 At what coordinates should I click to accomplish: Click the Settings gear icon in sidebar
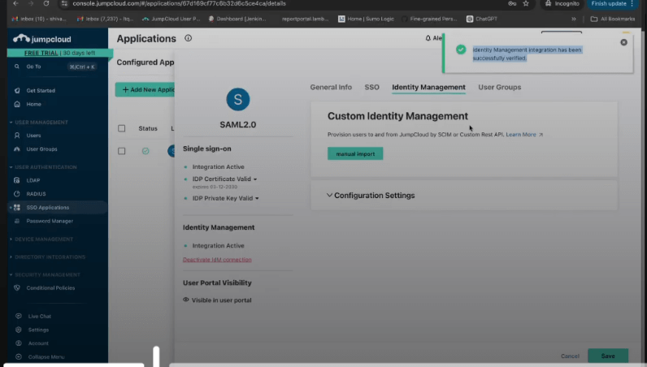click(19, 330)
